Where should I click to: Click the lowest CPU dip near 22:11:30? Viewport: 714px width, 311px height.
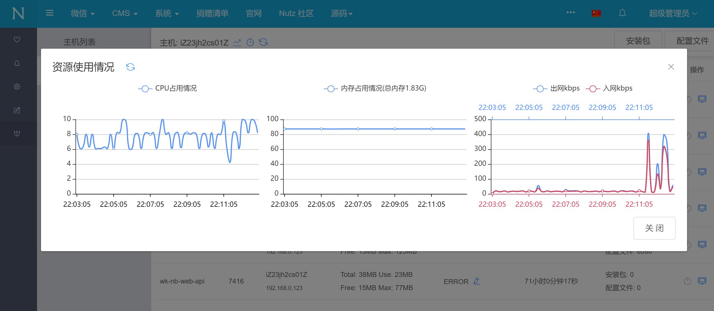pyautogui.click(x=230, y=162)
